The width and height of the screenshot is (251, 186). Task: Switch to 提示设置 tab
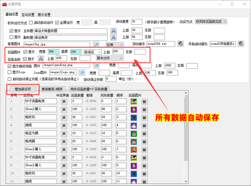44,15
